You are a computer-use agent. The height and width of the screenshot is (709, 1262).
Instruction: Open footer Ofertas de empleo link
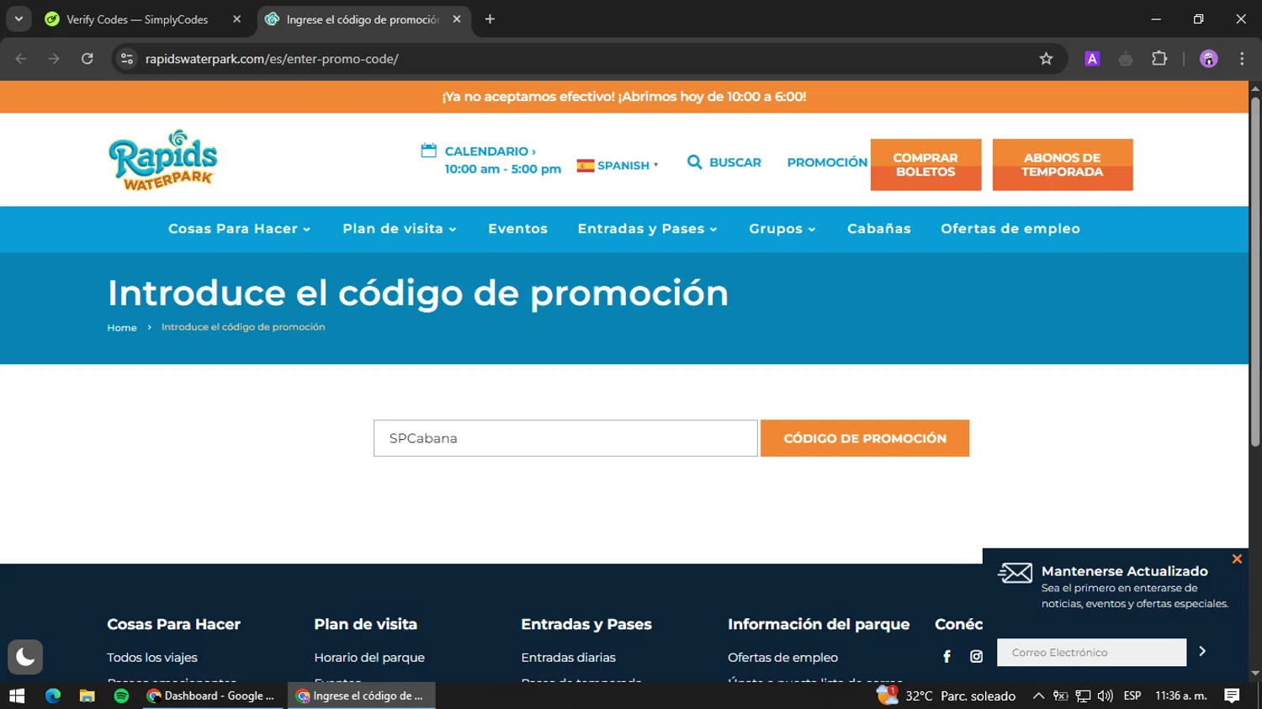[x=782, y=658]
